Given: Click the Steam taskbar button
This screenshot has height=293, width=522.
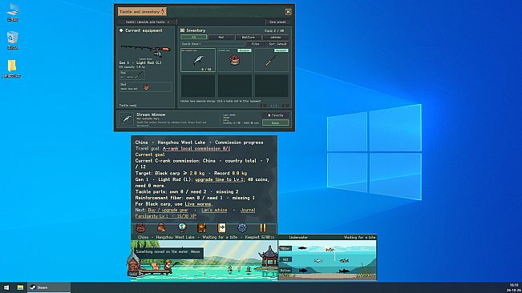Looking at the screenshot, I should (x=49, y=287).
